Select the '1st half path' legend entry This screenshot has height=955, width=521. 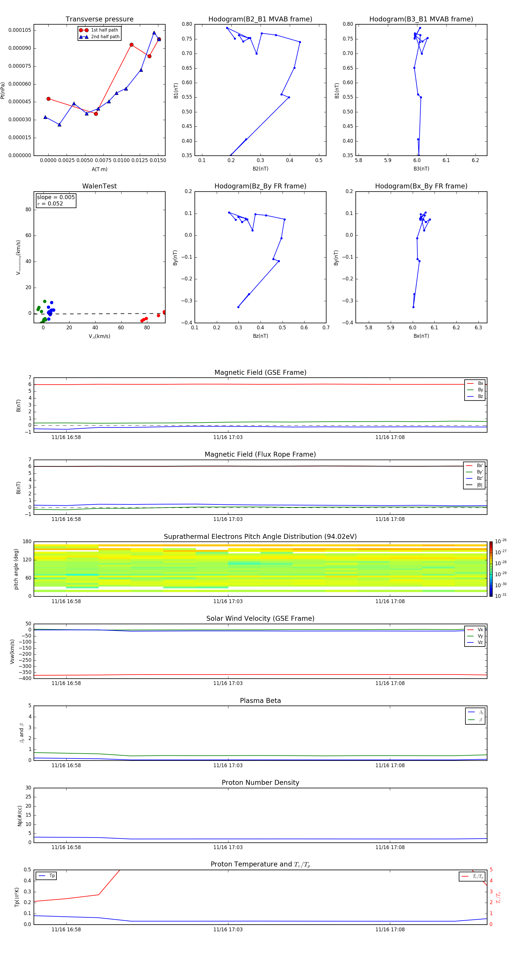99,30
